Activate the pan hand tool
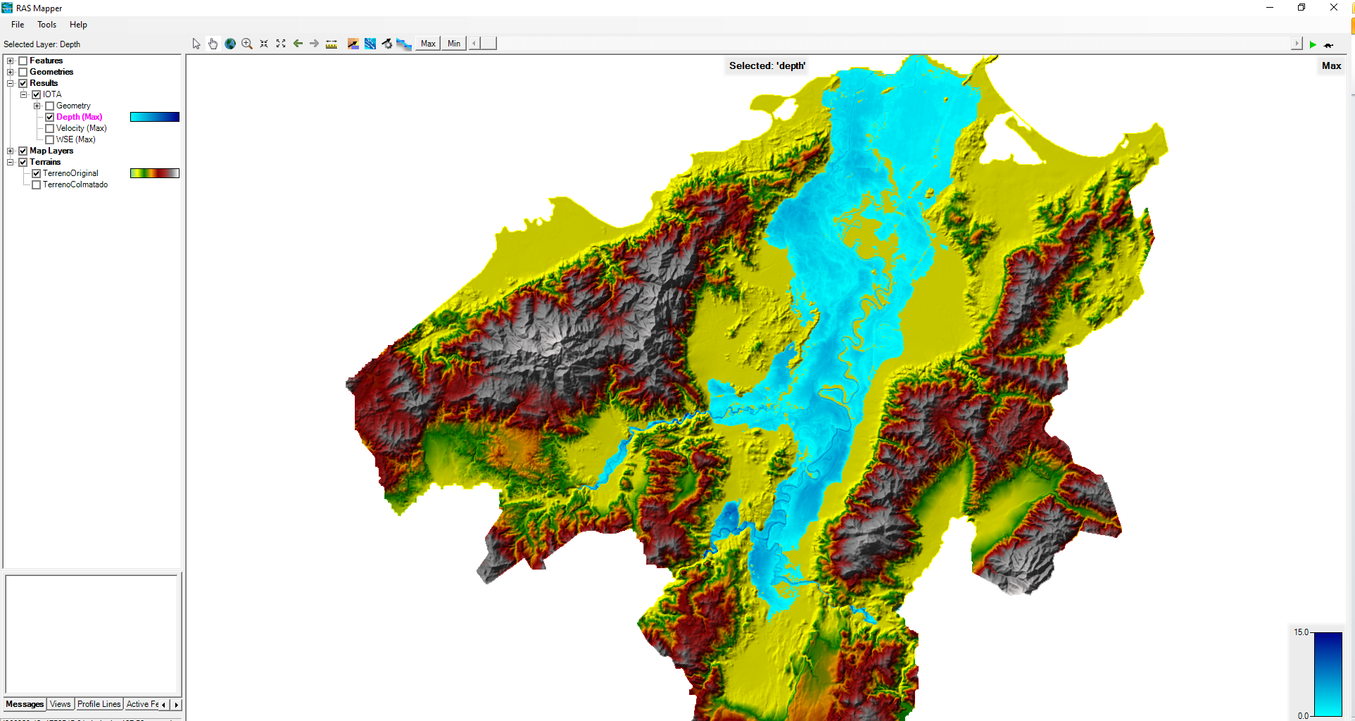 [213, 44]
